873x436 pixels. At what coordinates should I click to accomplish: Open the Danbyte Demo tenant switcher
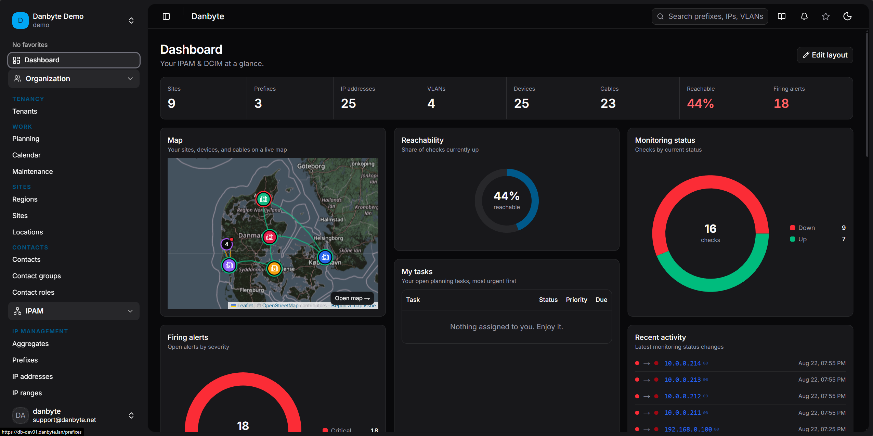pos(74,21)
